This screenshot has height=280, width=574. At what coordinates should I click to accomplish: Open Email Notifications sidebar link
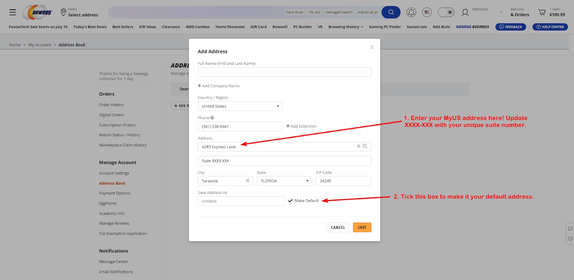pyautogui.click(x=116, y=272)
